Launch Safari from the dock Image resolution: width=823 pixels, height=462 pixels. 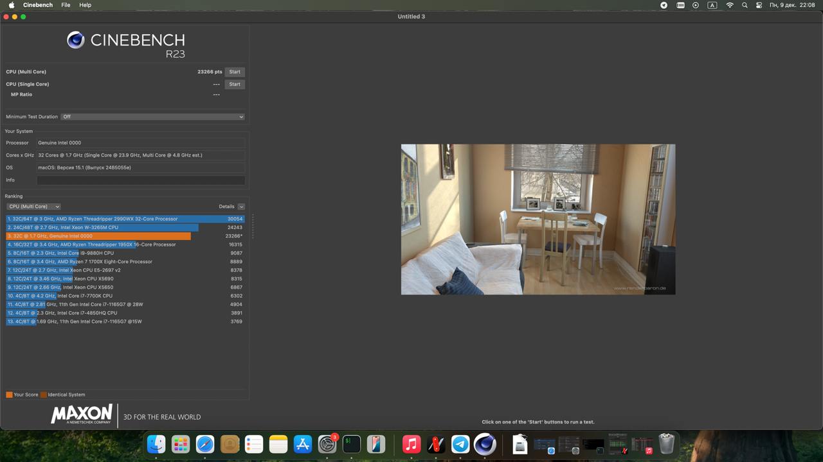(x=205, y=444)
